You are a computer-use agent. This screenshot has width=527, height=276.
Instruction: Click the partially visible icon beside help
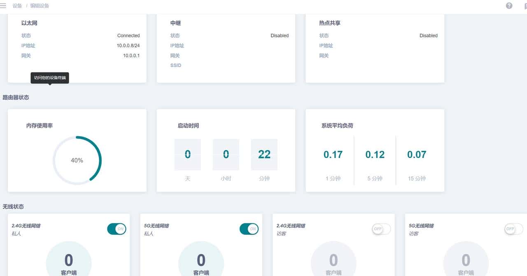pyautogui.click(x=525, y=6)
